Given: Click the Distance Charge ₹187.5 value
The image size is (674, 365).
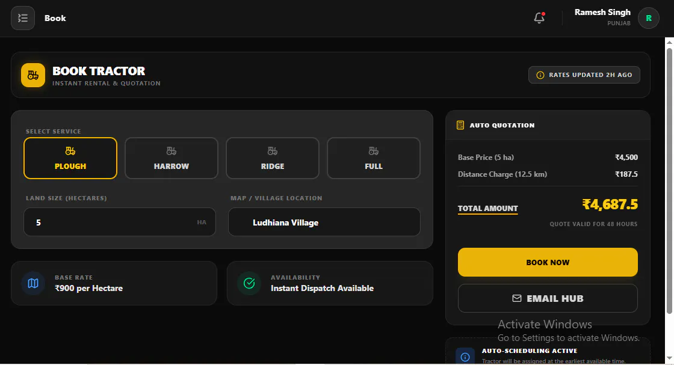Looking at the screenshot, I should (x=626, y=174).
